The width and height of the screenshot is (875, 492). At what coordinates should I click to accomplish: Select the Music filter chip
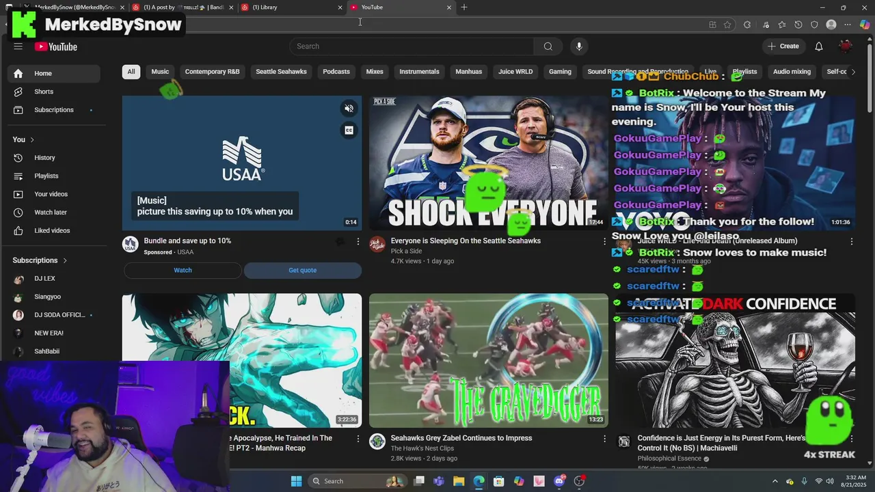tap(160, 72)
